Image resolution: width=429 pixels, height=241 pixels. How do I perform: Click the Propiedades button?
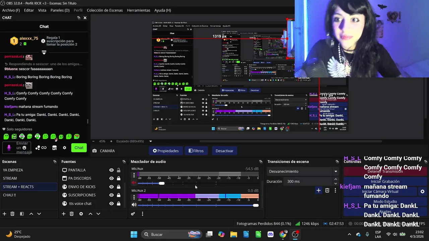coord(166,151)
